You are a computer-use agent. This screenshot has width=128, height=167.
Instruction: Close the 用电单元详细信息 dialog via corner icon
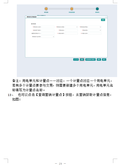[106, 17]
